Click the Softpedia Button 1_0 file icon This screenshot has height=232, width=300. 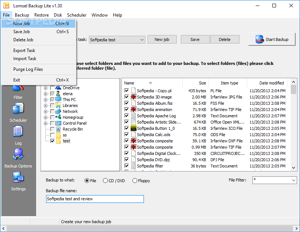tap(133, 128)
